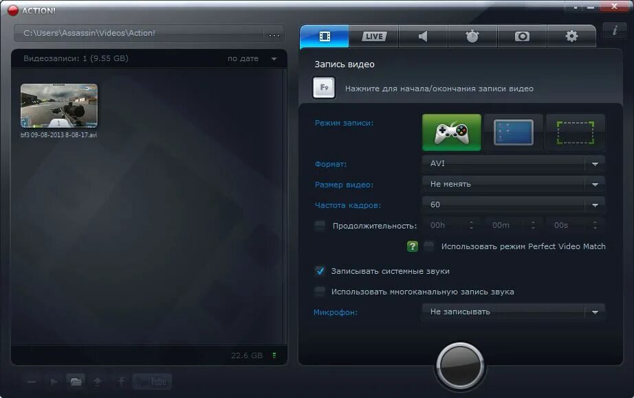Click the output path field C:\Users\Assassin\Videos\Action!

(x=139, y=33)
